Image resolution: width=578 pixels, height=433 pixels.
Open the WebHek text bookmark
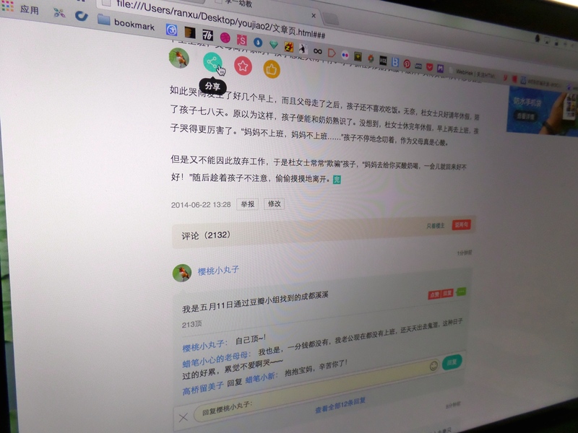pyautogui.click(x=472, y=74)
